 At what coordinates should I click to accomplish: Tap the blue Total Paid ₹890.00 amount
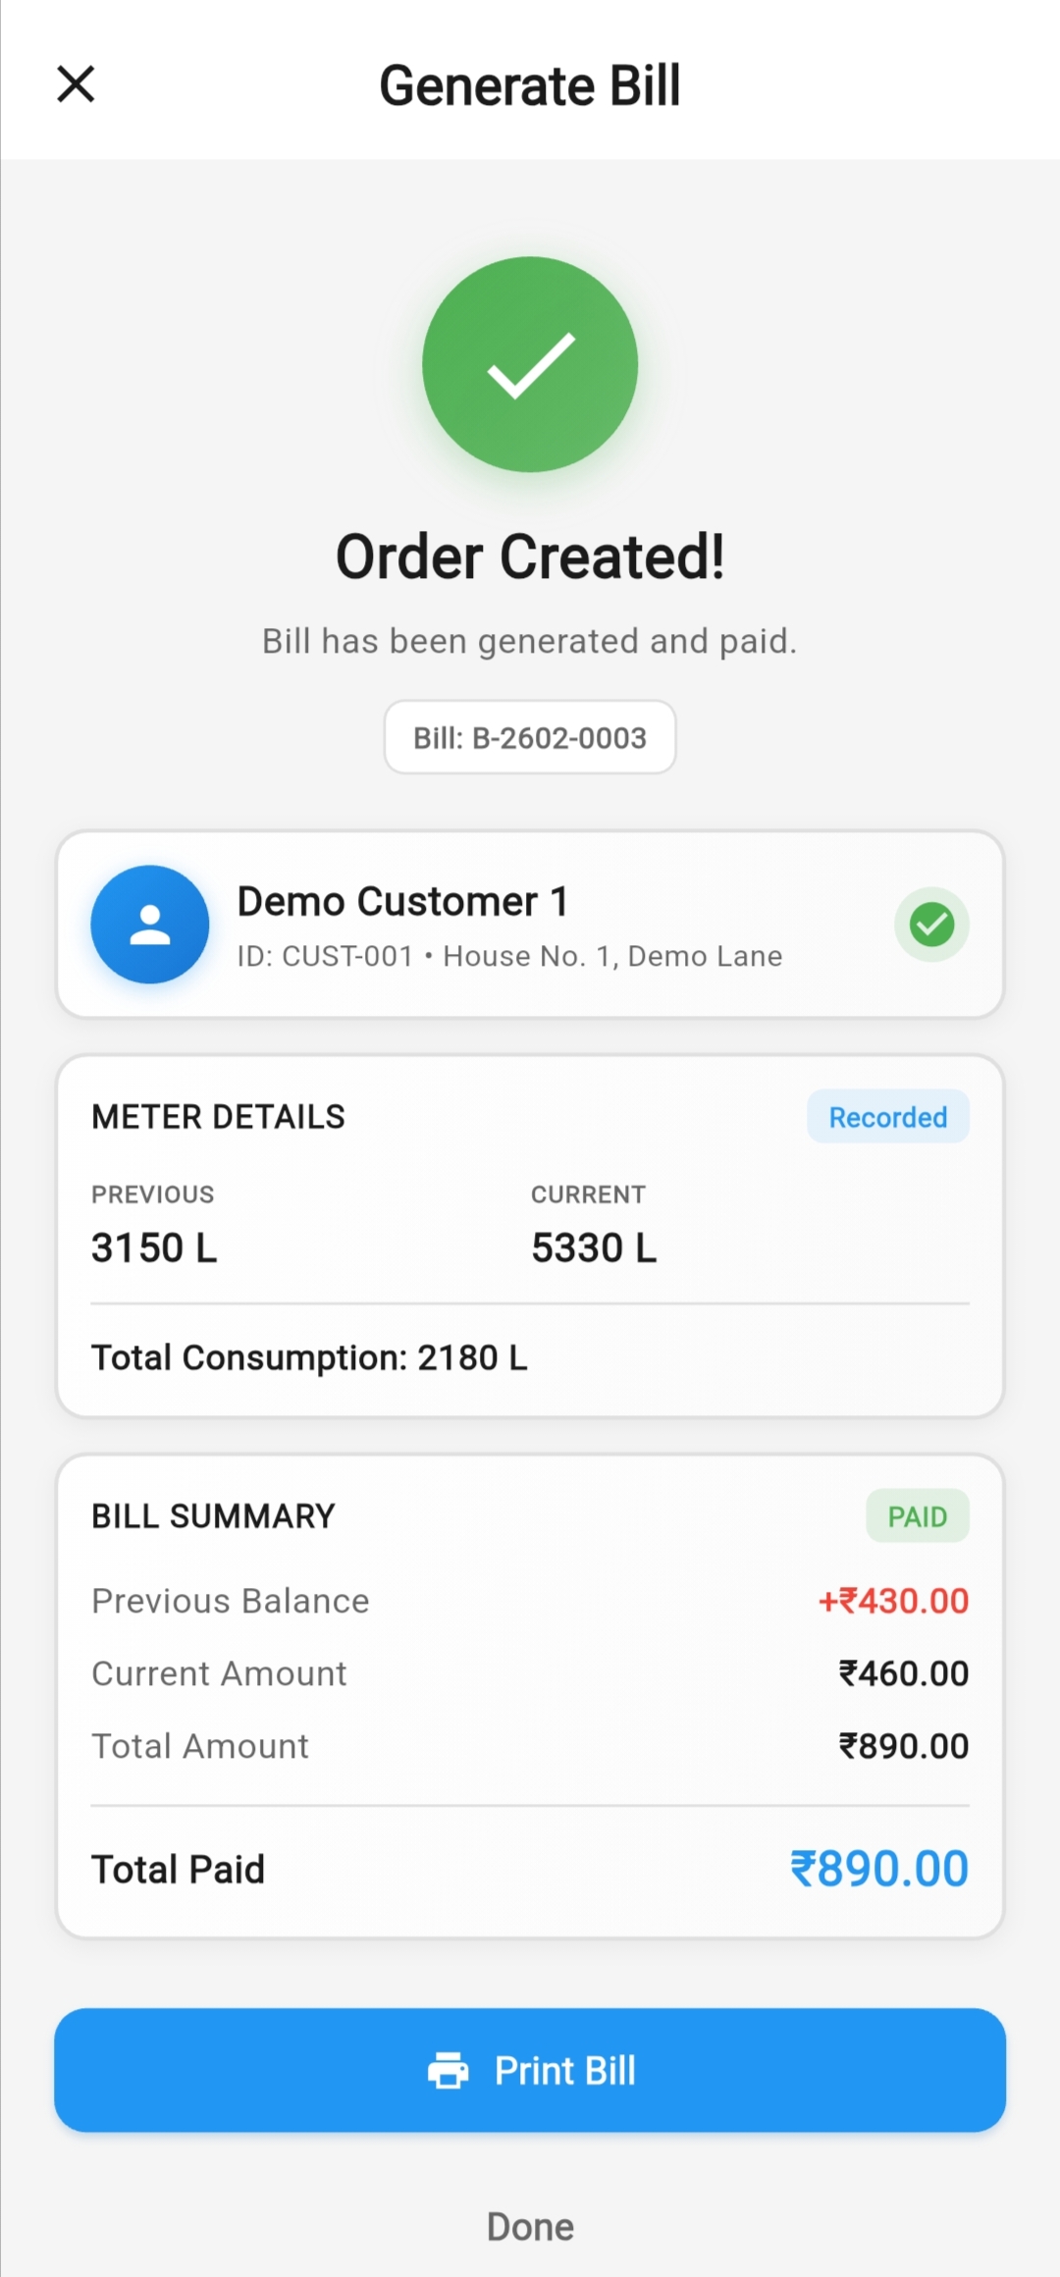coord(879,1869)
